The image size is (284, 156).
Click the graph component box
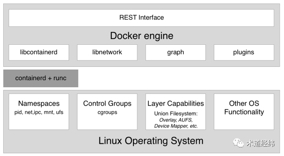point(176,52)
